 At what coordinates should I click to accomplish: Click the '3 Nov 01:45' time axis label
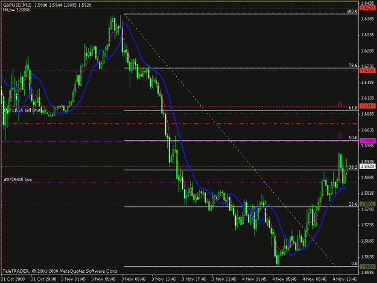pos(73,279)
